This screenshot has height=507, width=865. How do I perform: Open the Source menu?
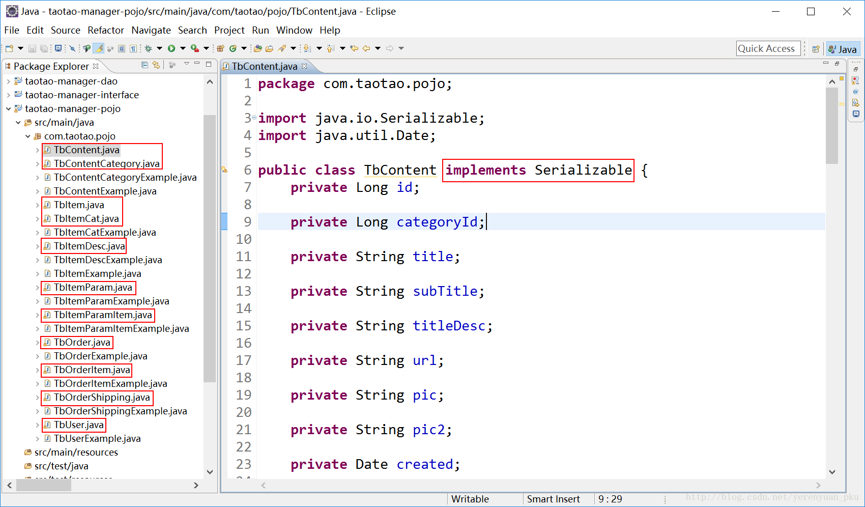coord(66,30)
